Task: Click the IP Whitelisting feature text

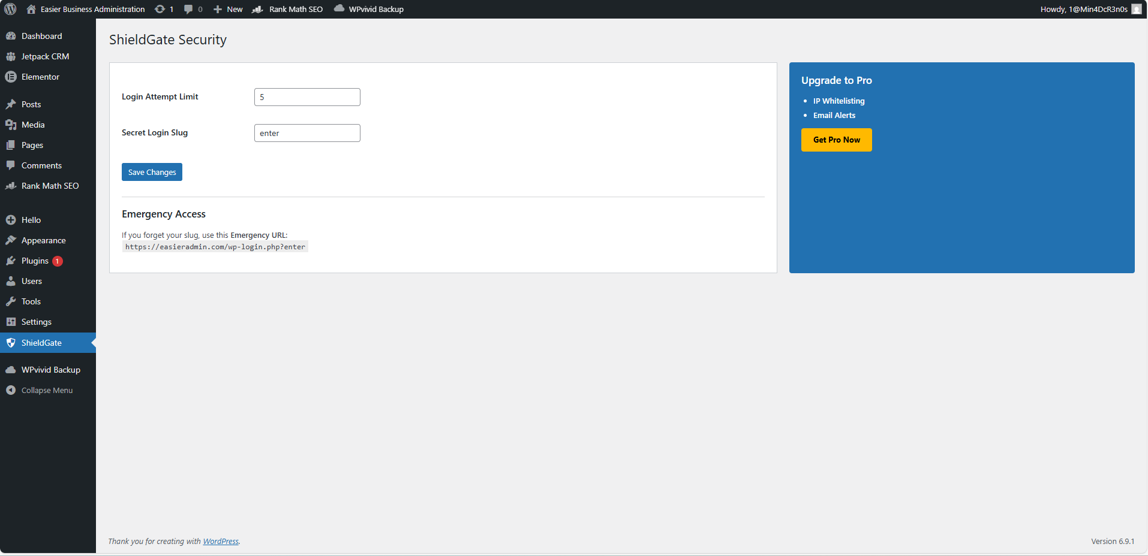Action: (x=839, y=101)
